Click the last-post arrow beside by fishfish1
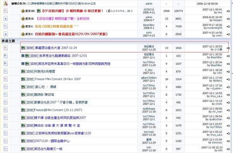Screen dimensions: 233x153 point(228,79)
